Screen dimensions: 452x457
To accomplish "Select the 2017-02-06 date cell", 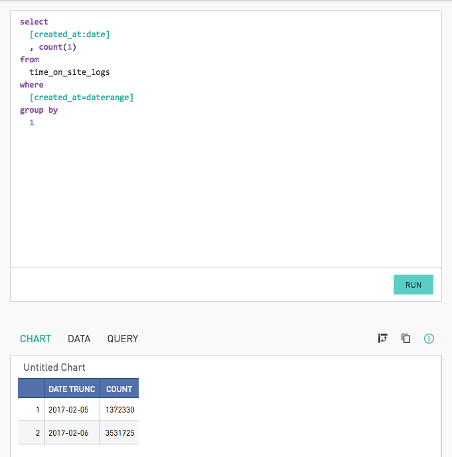I will [72, 433].
